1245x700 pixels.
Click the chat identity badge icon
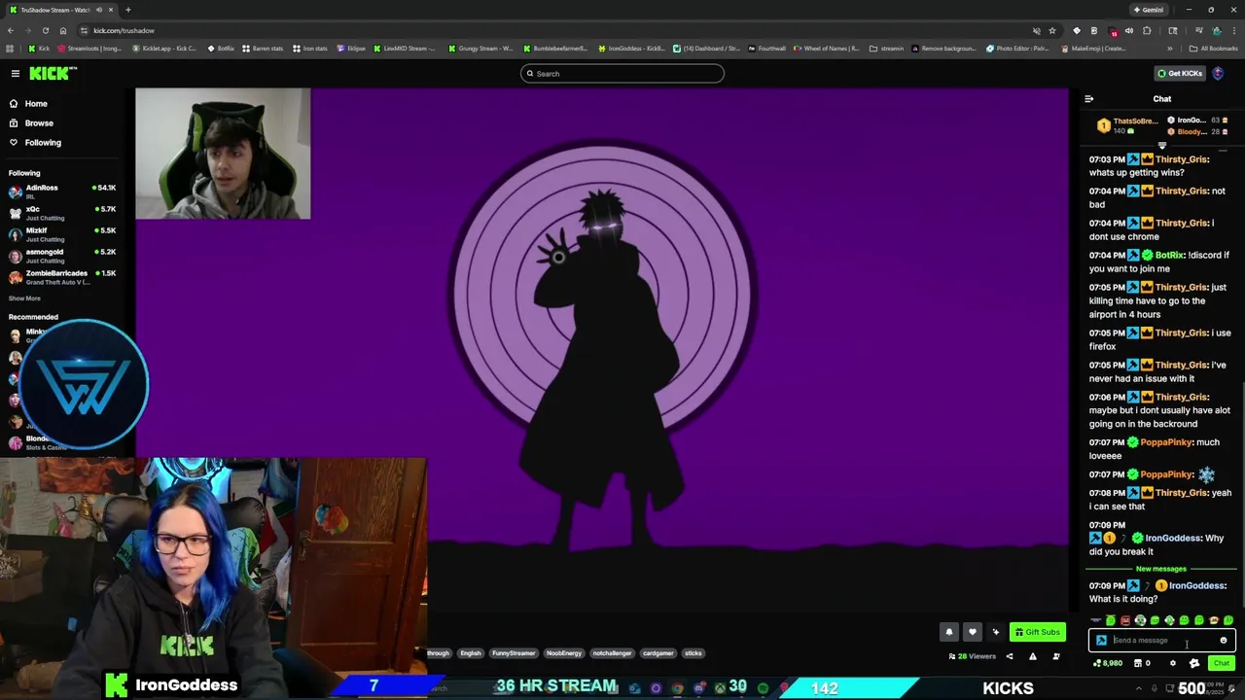pyautogui.click(x=1101, y=641)
